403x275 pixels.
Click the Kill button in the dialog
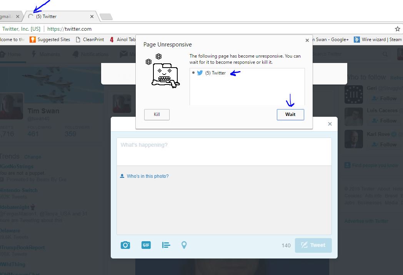pyautogui.click(x=157, y=114)
